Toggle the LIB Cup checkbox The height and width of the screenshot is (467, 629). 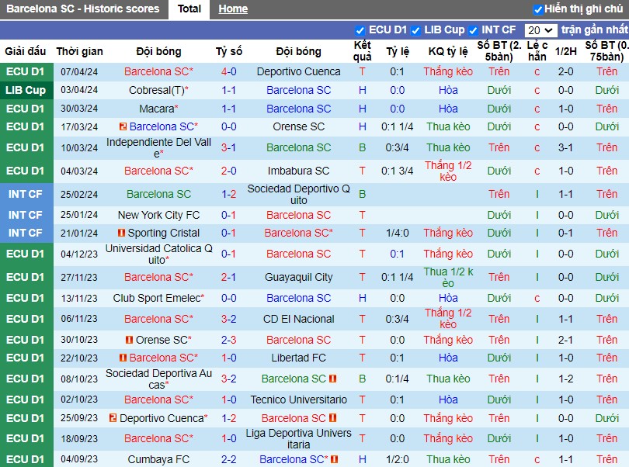pyautogui.click(x=416, y=30)
